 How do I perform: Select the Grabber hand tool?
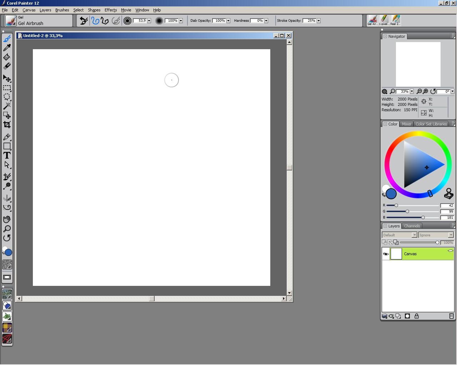tap(7, 219)
